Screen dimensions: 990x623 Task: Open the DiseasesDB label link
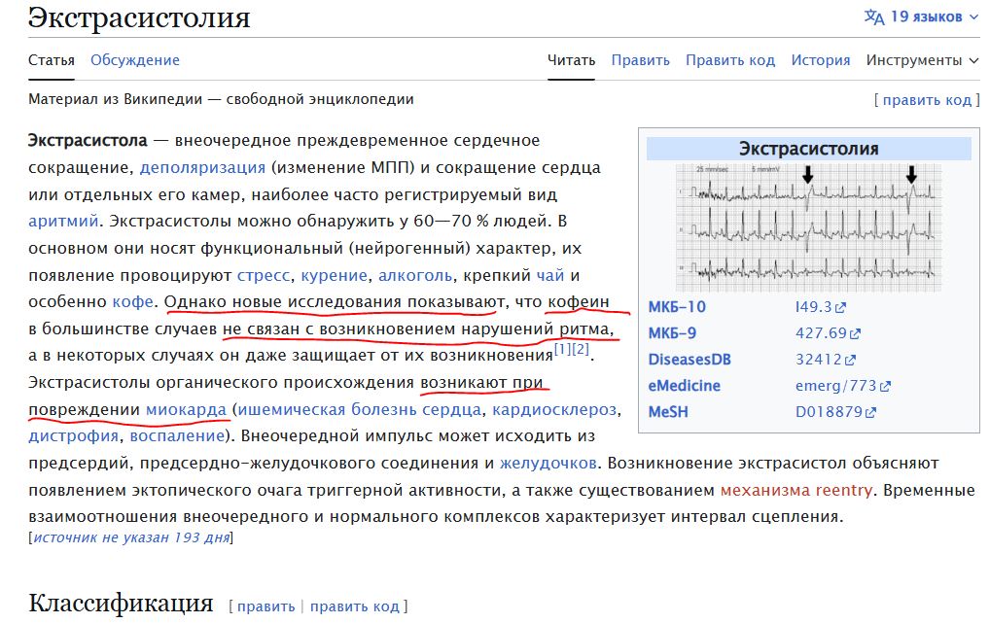tap(689, 360)
